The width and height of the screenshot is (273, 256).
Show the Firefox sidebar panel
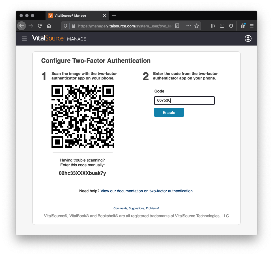pyautogui.click(x=222, y=26)
